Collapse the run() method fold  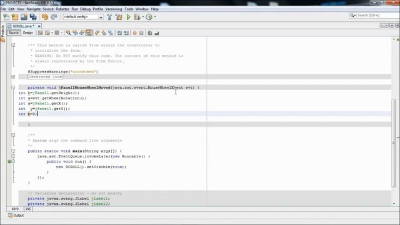tap(13, 161)
